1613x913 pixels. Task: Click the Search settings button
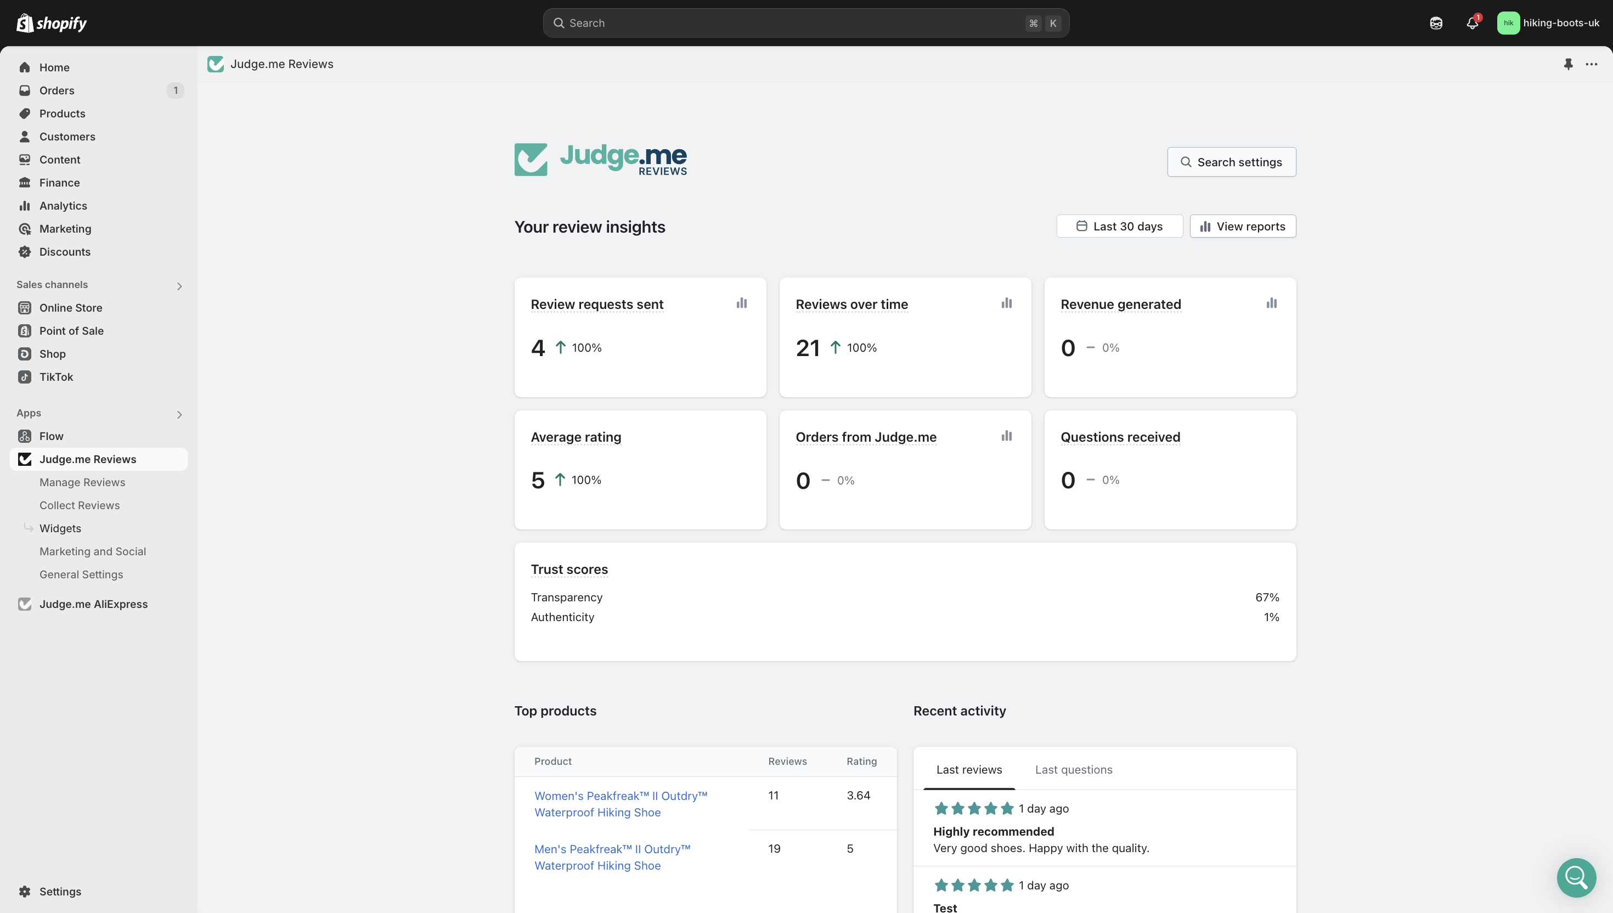(x=1231, y=162)
